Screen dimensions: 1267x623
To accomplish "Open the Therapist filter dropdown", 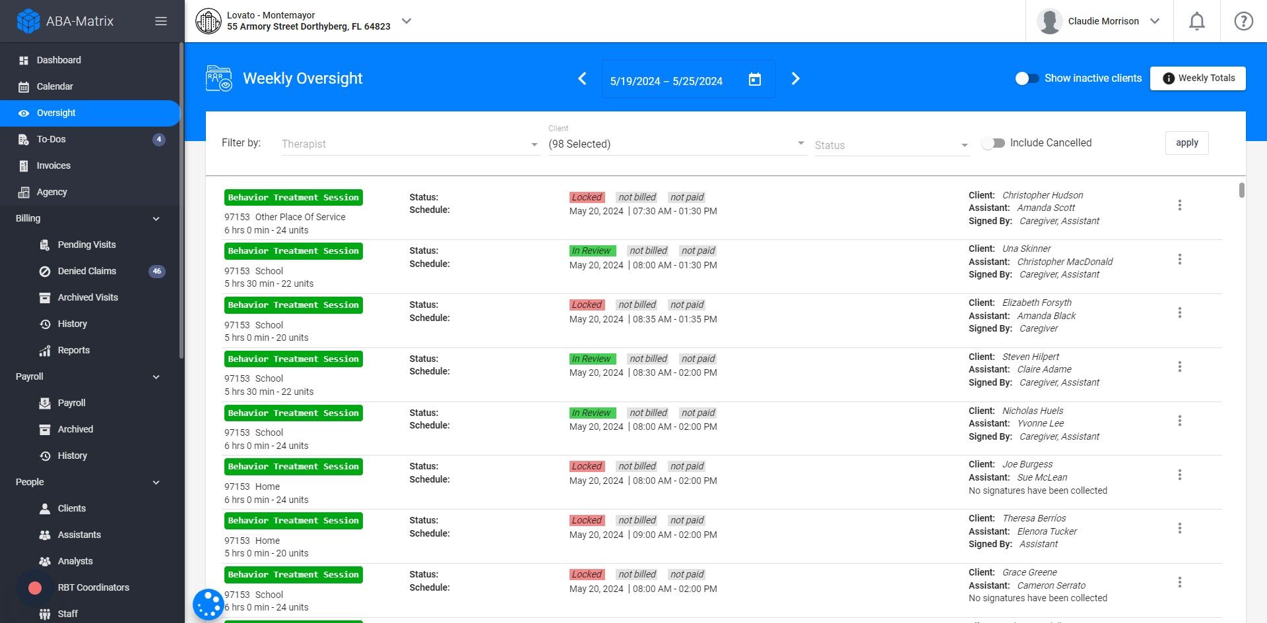I will (x=410, y=144).
